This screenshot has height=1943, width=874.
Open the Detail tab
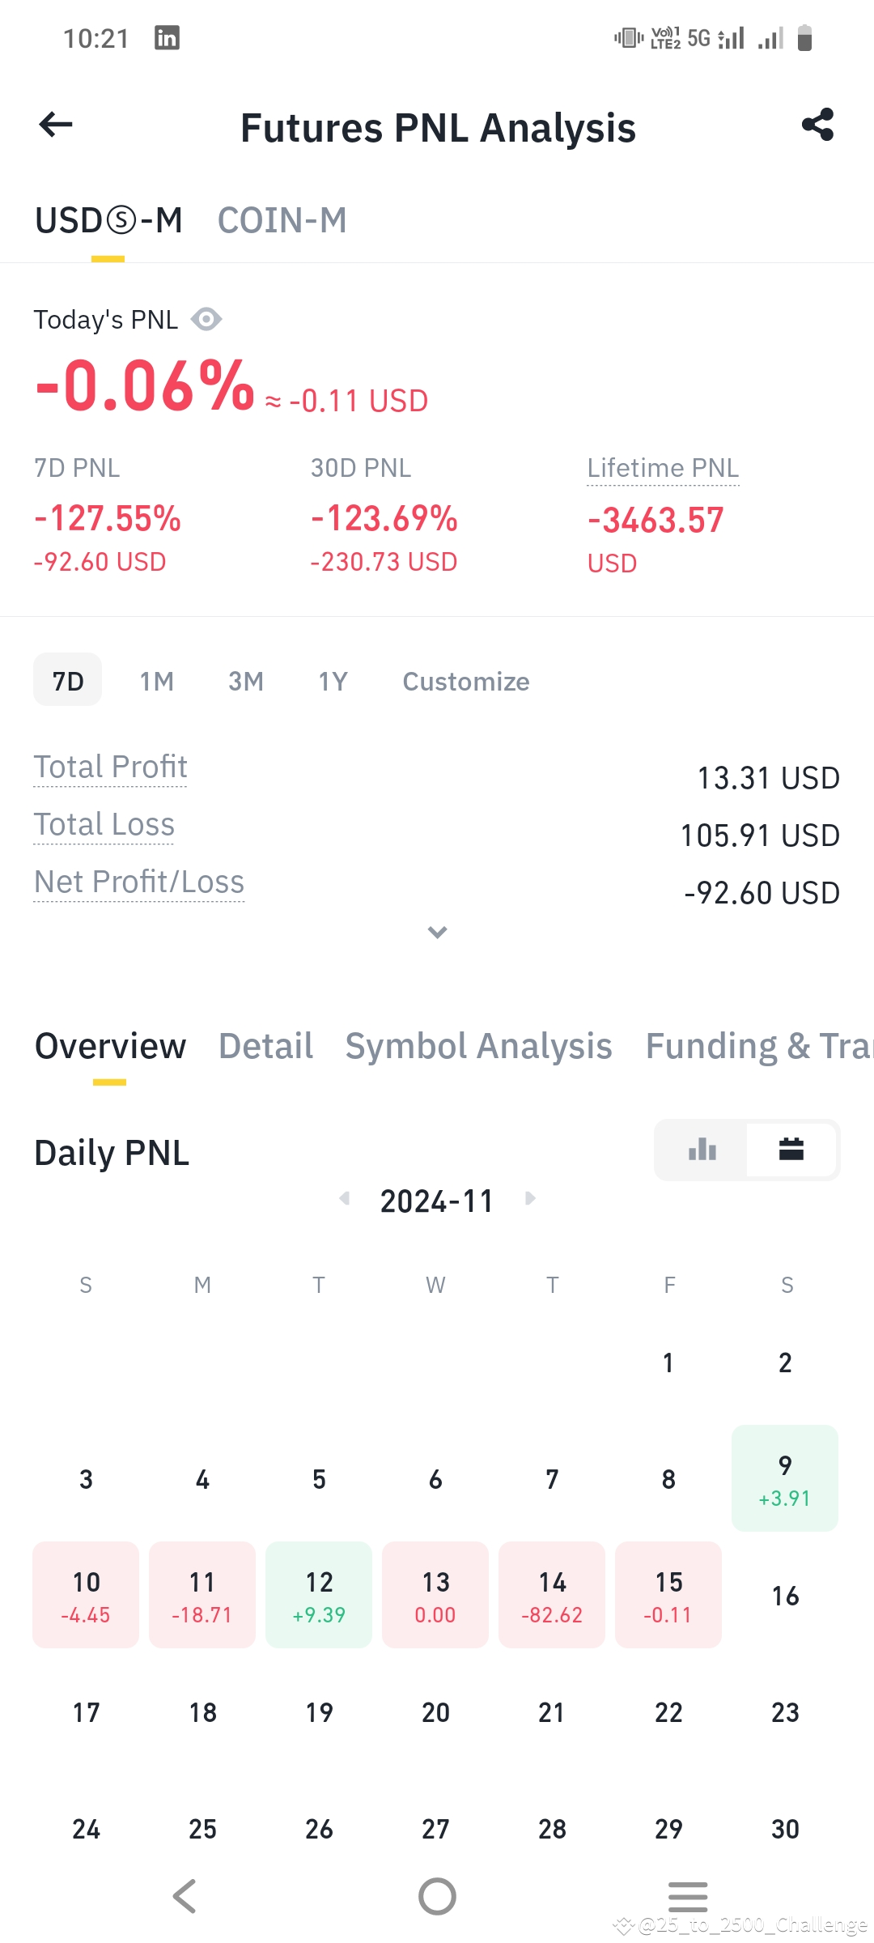265,1046
